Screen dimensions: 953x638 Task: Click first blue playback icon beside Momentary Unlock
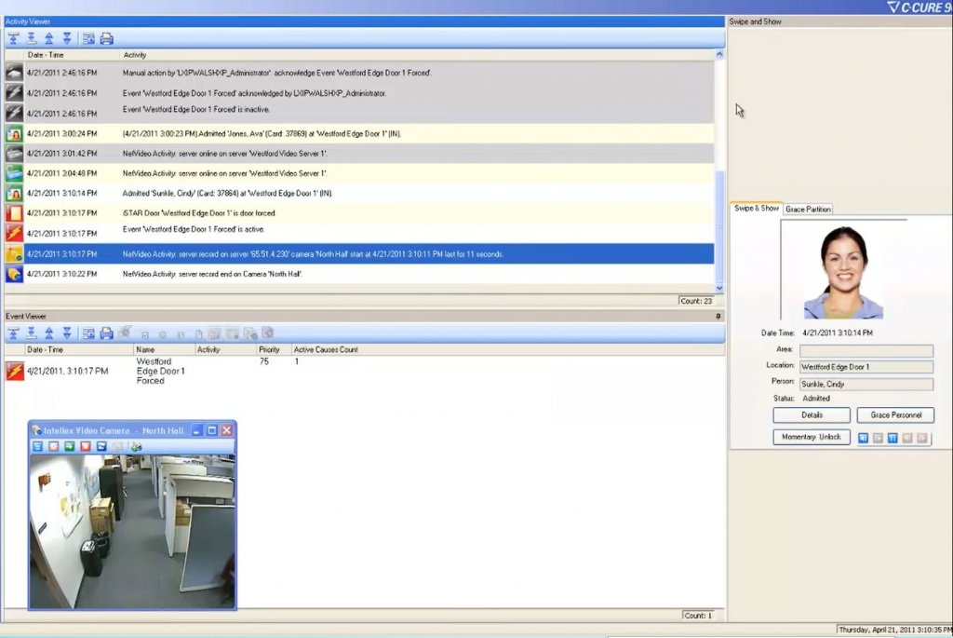click(863, 438)
